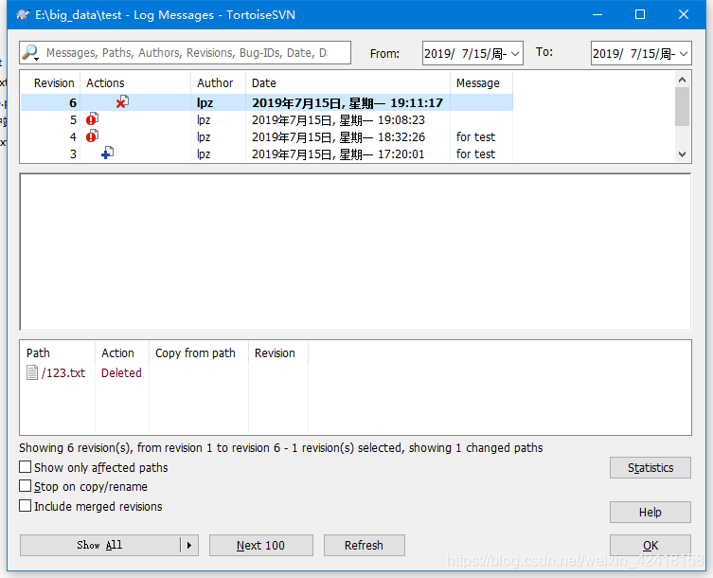Image resolution: width=713 pixels, height=578 pixels.
Task: Sort by the Date column header
Action: (x=348, y=82)
